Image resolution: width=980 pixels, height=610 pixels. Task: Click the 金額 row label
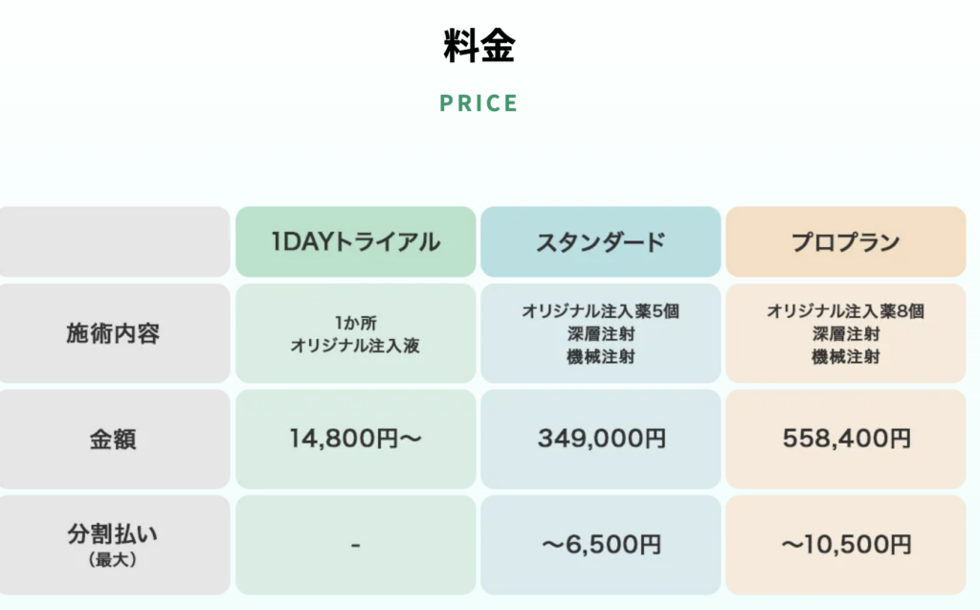(x=113, y=440)
